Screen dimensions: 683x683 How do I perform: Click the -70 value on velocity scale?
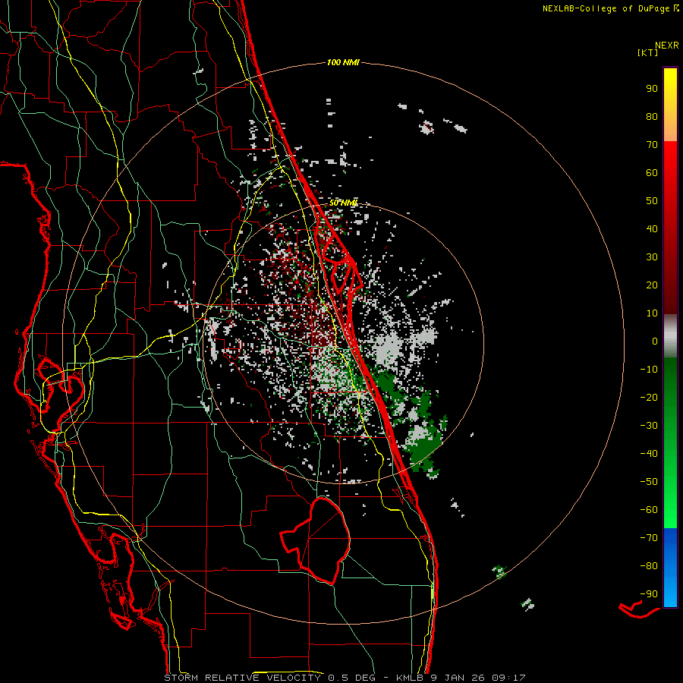click(649, 538)
